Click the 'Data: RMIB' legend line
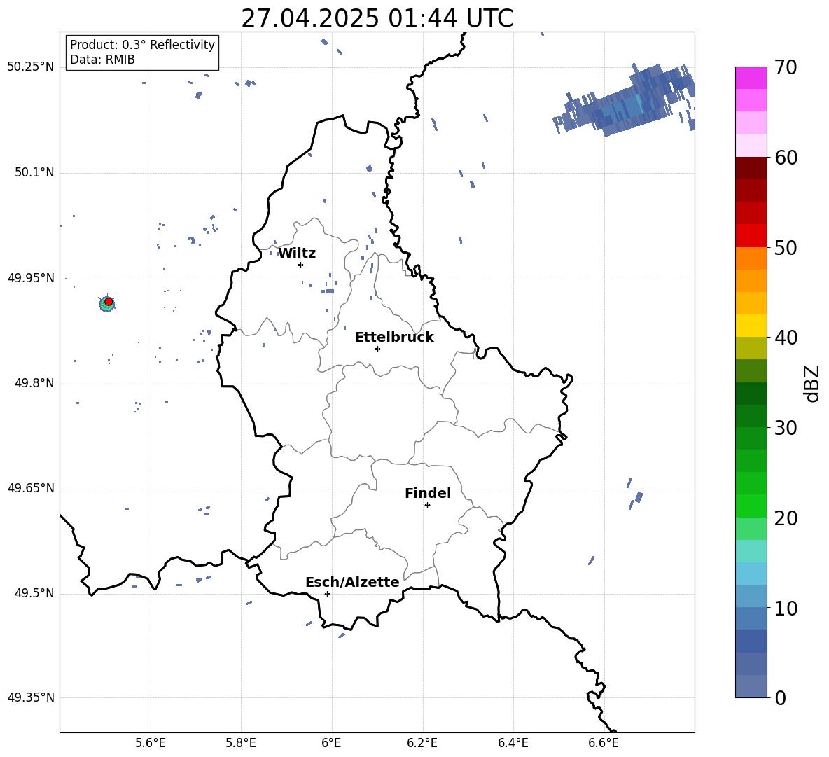The image size is (829, 757). pos(102,60)
